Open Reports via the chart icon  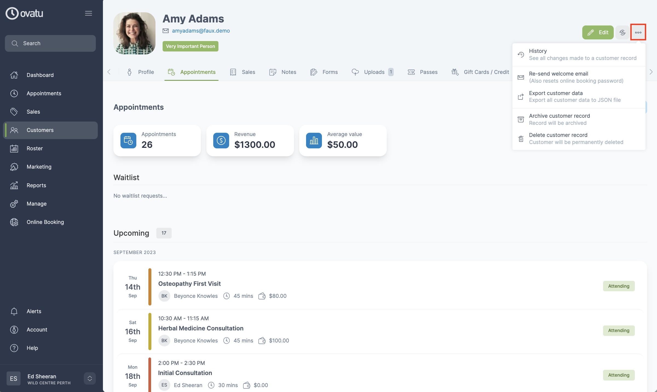point(14,185)
